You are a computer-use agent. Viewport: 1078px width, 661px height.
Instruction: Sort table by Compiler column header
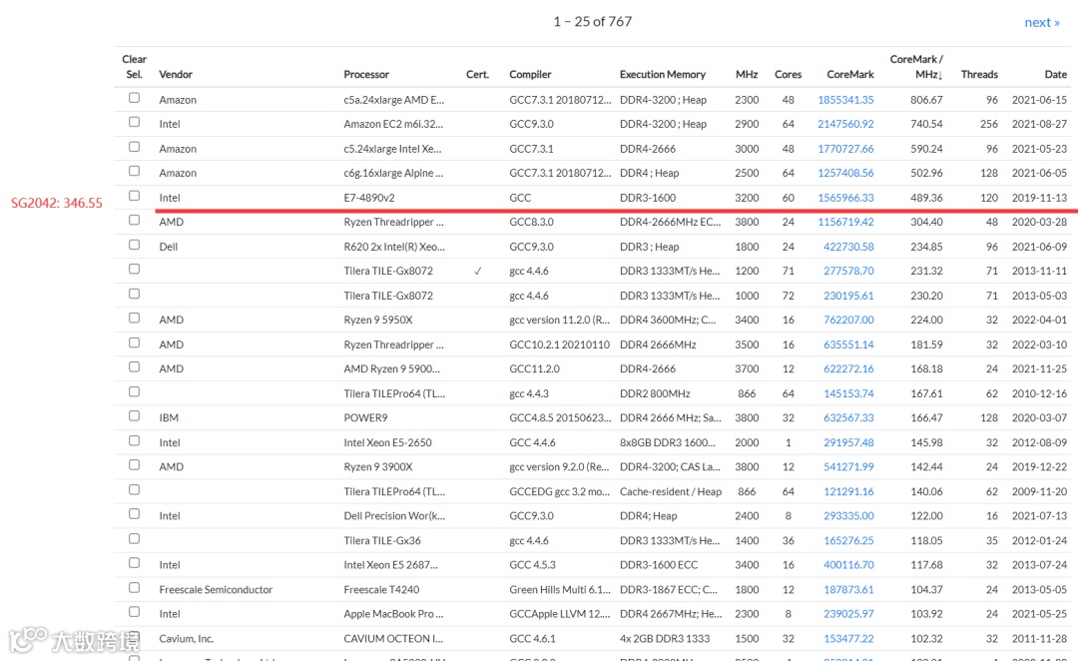pos(530,74)
